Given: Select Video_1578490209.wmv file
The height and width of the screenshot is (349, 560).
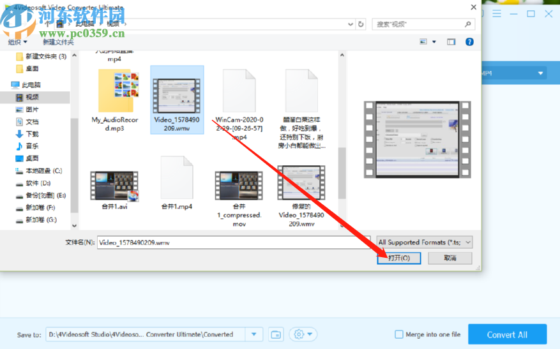Looking at the screenshot, I should point(177,100).
